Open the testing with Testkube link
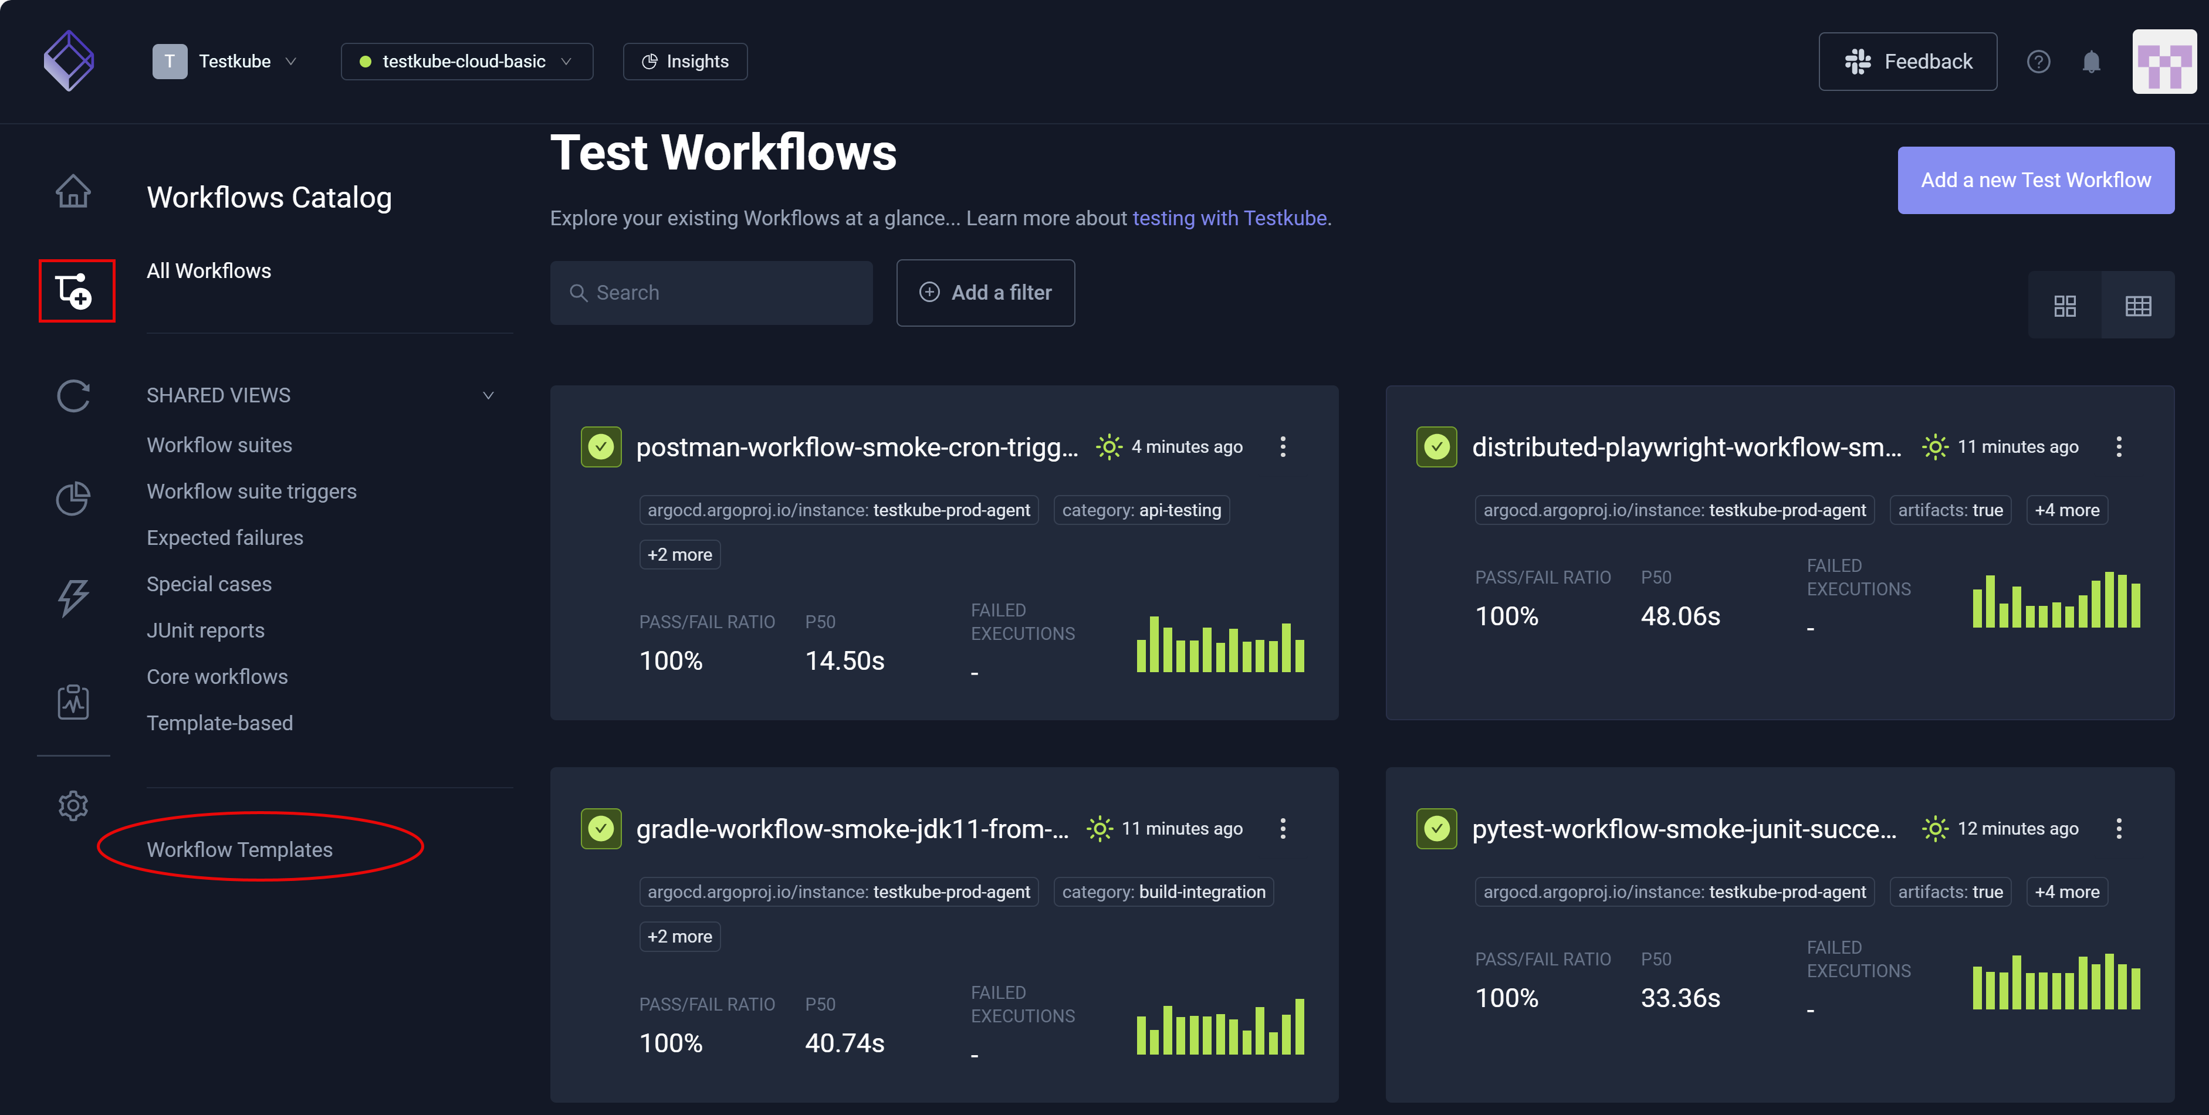The height and width of the screenshot is (1115, 2209). pyautogui.click(x=1230, y=218)
